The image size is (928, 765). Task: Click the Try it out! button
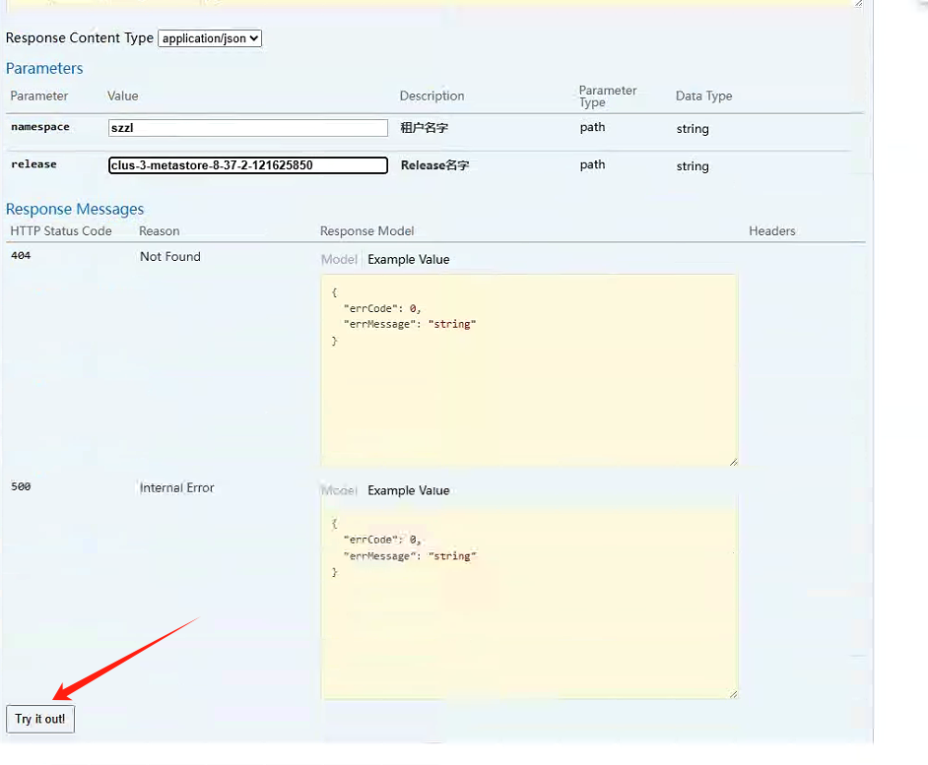[x=40, y=719]
